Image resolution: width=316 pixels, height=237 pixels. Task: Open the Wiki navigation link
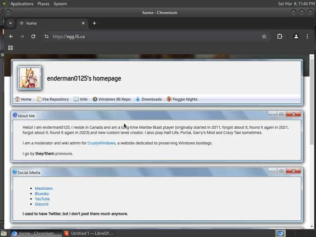83,99
